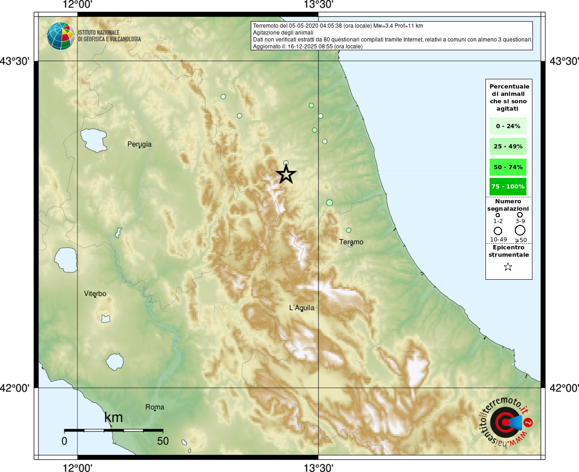This screenshot has height=472, width=579.
Task: Click the 'Istituto Nazionale di Geofisica e Vulcanologia' text
Action: [x=109, y=36]
